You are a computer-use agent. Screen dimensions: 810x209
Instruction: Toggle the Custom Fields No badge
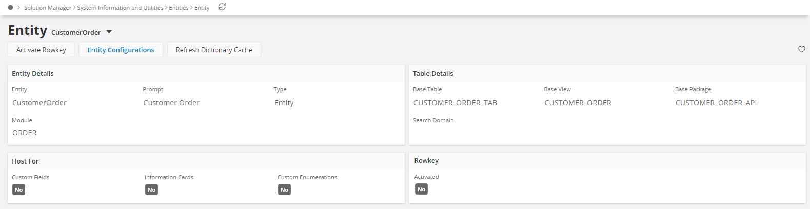tap(19, 190)
